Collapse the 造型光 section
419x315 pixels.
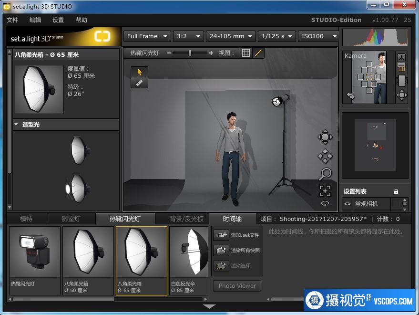16,125
